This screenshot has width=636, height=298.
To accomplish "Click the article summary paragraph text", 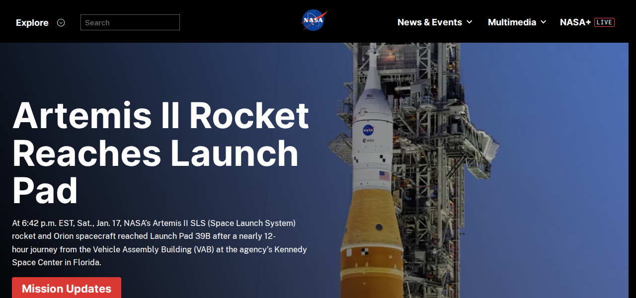I will click(159, 243).
